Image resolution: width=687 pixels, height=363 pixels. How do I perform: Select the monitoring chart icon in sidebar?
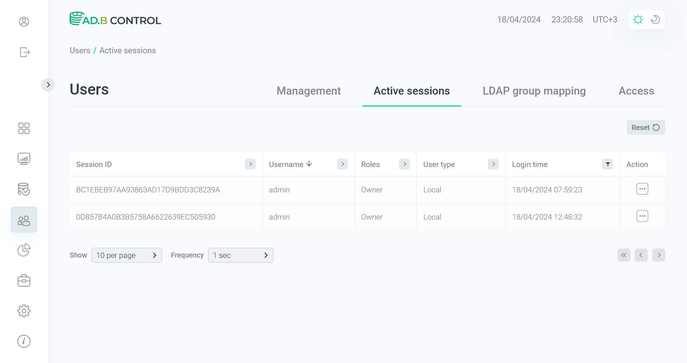(x=24, y=158)
